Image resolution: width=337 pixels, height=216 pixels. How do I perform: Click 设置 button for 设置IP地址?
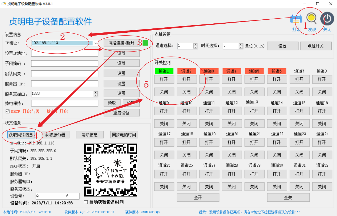point(122,53)
